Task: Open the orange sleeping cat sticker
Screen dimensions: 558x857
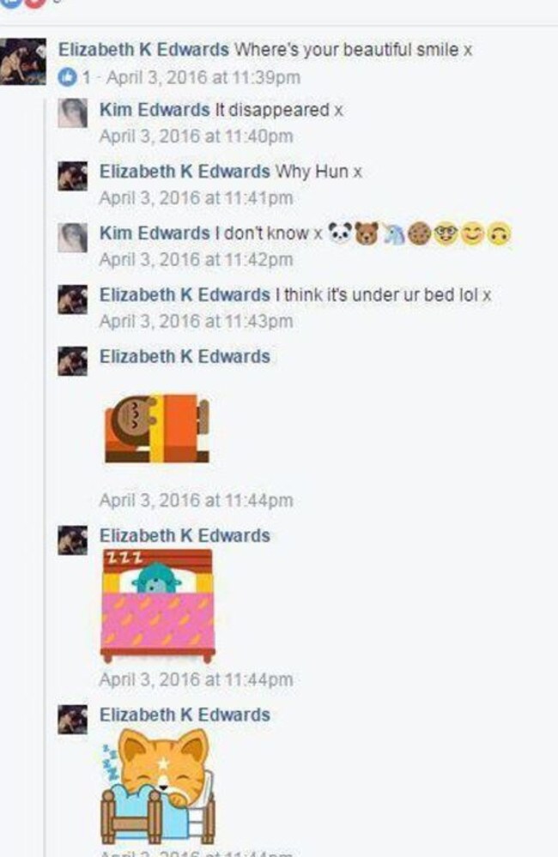Action: tap(158, 786)
